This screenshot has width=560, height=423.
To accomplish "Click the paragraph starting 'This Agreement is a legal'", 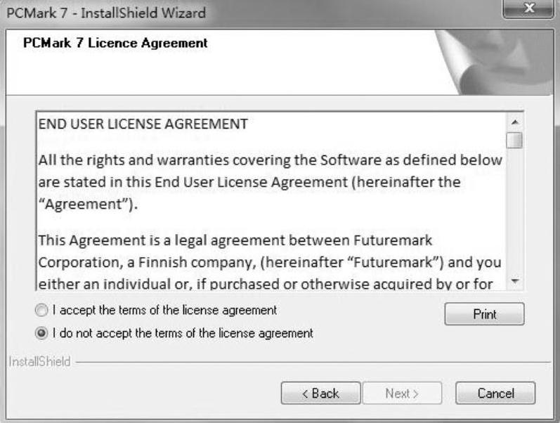I will (x=235, y=240).
